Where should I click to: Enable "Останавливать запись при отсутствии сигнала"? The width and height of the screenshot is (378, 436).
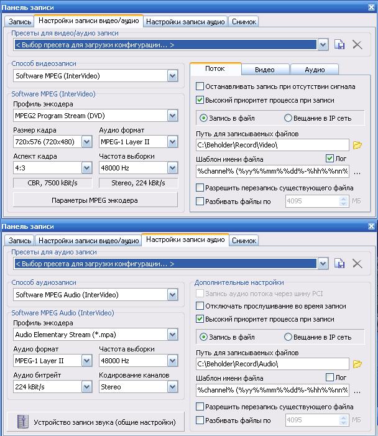(x=200, y=86)
